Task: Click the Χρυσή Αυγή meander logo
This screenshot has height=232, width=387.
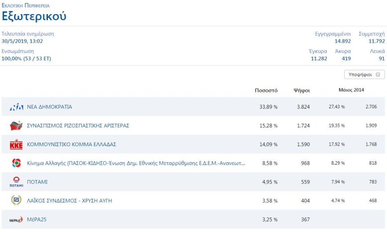Action: click(x=16, y=201)
